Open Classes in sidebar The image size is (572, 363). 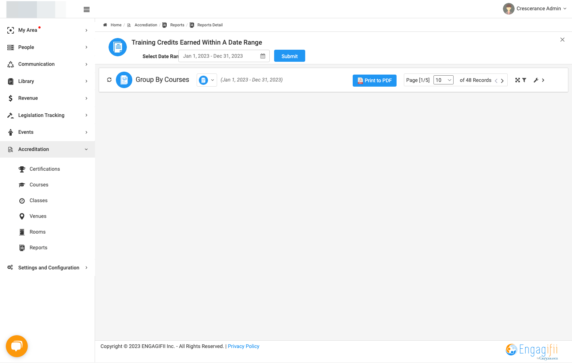(x=38, y=200)
